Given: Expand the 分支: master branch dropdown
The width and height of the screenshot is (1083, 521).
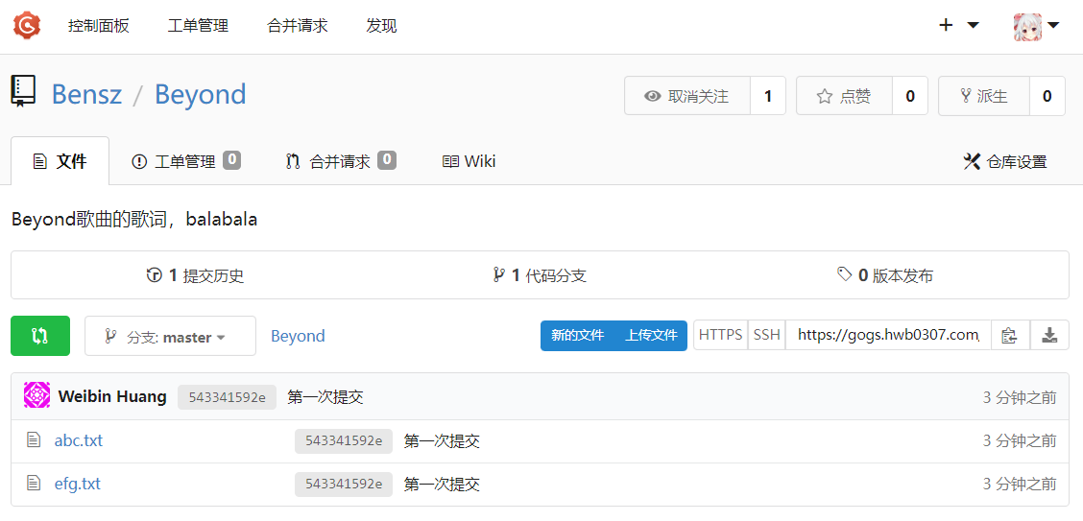Looking at the screenshot, I should [x=170, y=336].
